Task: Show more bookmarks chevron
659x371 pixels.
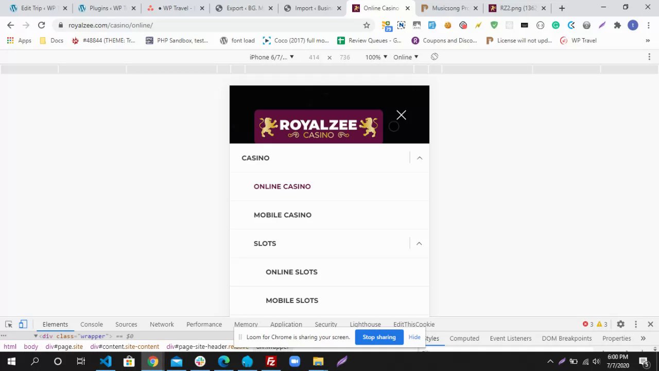Action: [x=648, y=41]
